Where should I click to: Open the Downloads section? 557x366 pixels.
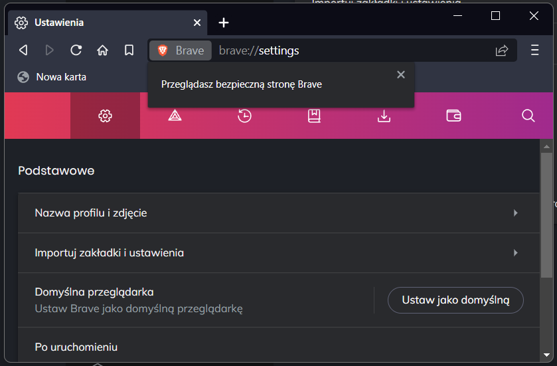tap(384, 116)
